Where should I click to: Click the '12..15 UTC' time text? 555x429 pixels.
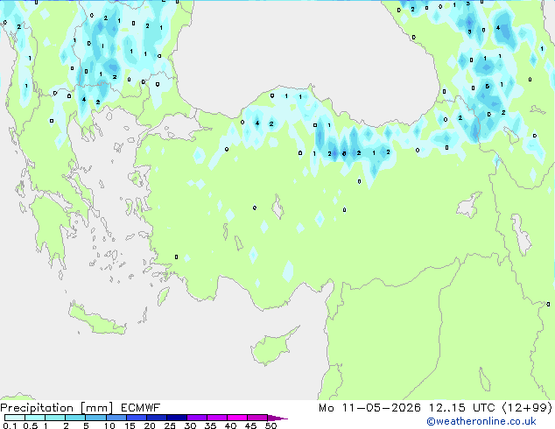tap(462, 408)
